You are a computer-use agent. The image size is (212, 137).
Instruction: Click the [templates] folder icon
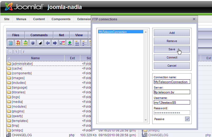tap(9, 121)
